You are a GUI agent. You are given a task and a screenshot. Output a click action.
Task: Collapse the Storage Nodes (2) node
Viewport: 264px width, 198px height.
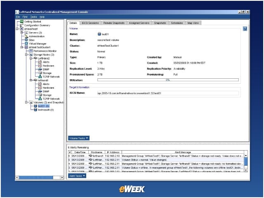tap(26, 55)
